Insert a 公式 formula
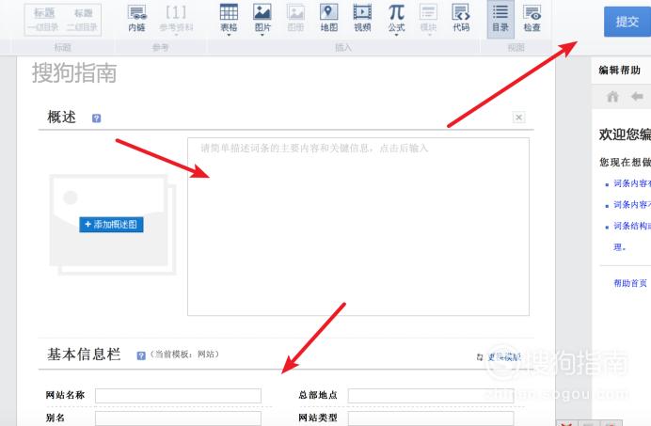Viewport: 651px width, 426px height. [x=396, y=18]
